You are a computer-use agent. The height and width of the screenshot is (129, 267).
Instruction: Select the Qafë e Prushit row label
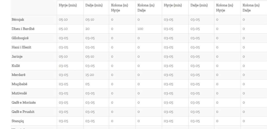[x=23, y=112]
